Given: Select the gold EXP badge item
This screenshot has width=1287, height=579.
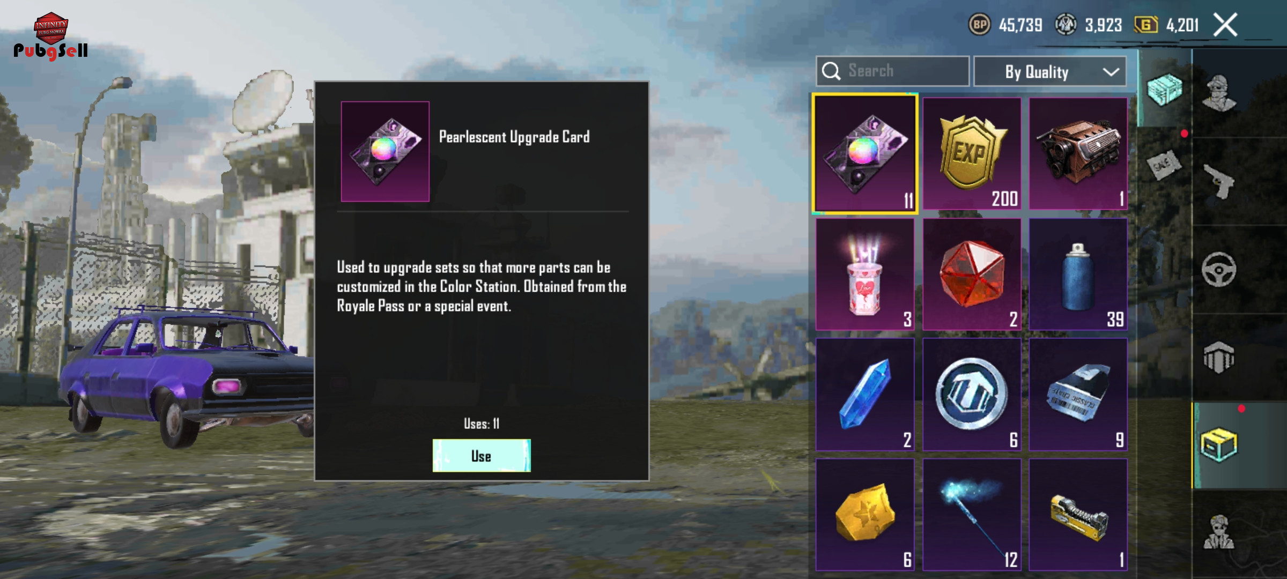Looking at the screenshot, I should [972, 154].
